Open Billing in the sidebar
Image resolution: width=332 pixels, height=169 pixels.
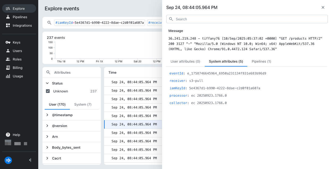coord(18,68)
